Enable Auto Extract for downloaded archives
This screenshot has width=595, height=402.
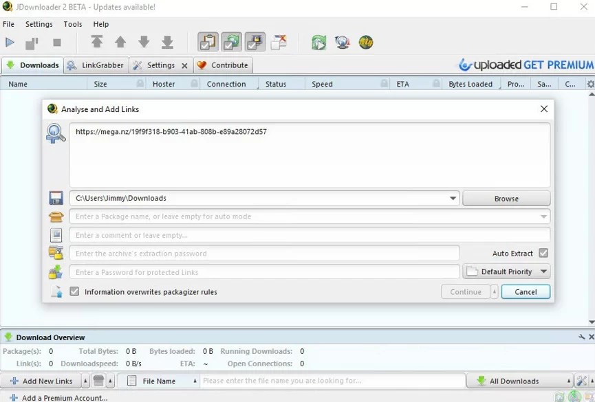(x=543, y=253)
